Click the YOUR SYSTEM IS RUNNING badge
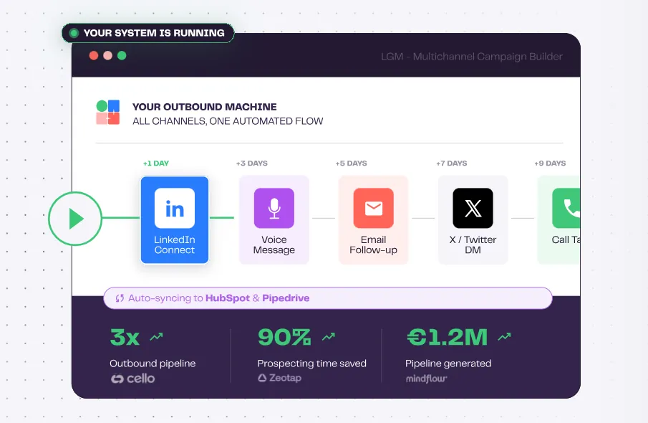648x423 pixels. [148, 33]
